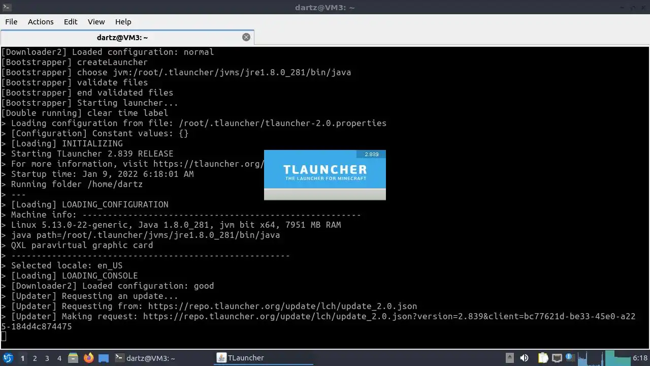The width and height of the screenshot is (650, 366).
Task: Click the '[Double running] clear time label' line
Action: (x=85, y=113)
